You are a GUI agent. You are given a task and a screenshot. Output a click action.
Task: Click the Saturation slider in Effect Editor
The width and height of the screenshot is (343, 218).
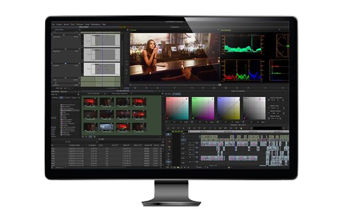[x=65, y=34]
